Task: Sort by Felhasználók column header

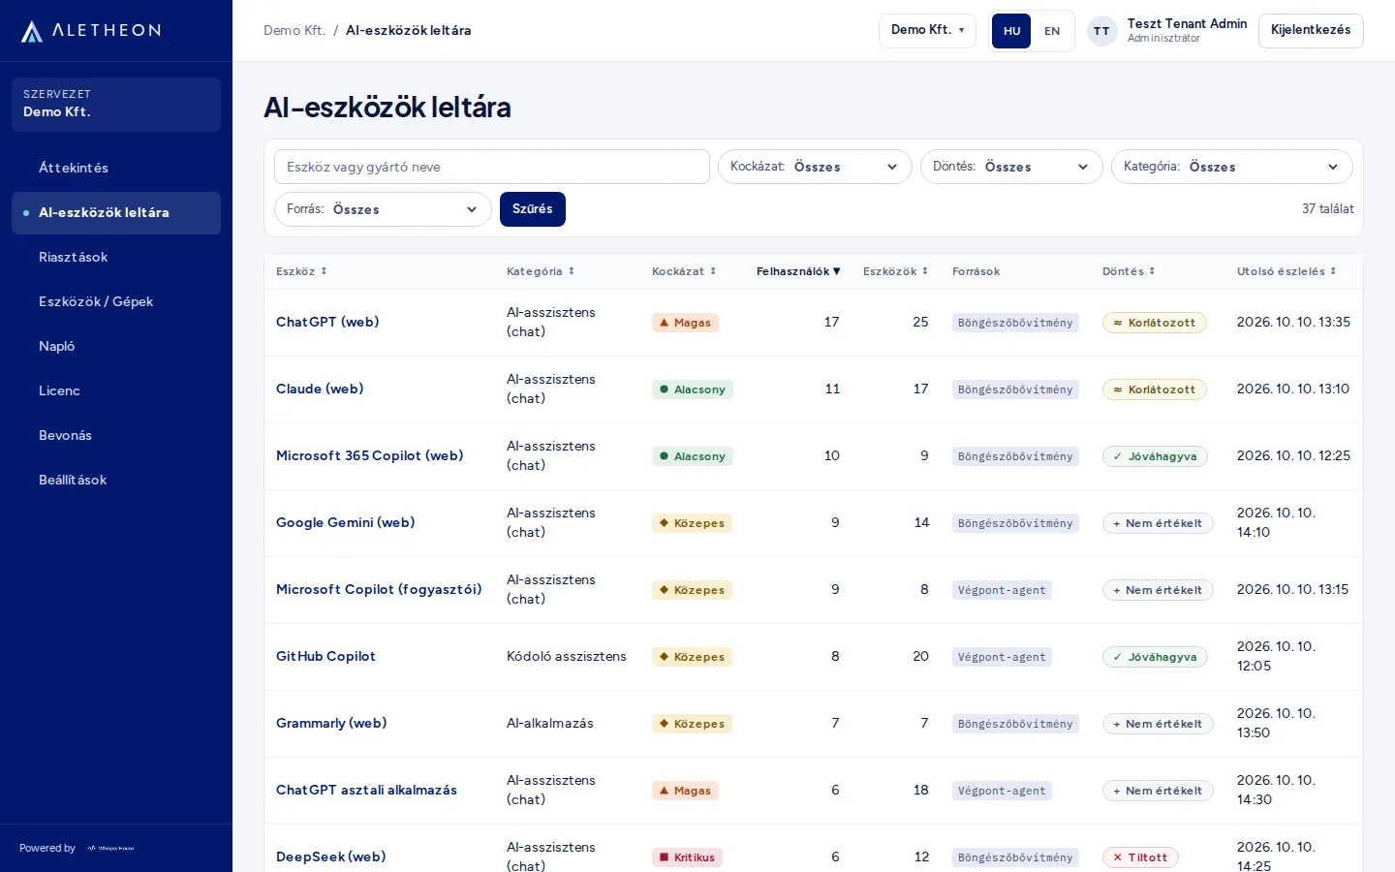Action: pyautogui.click(x=798, y=271)
